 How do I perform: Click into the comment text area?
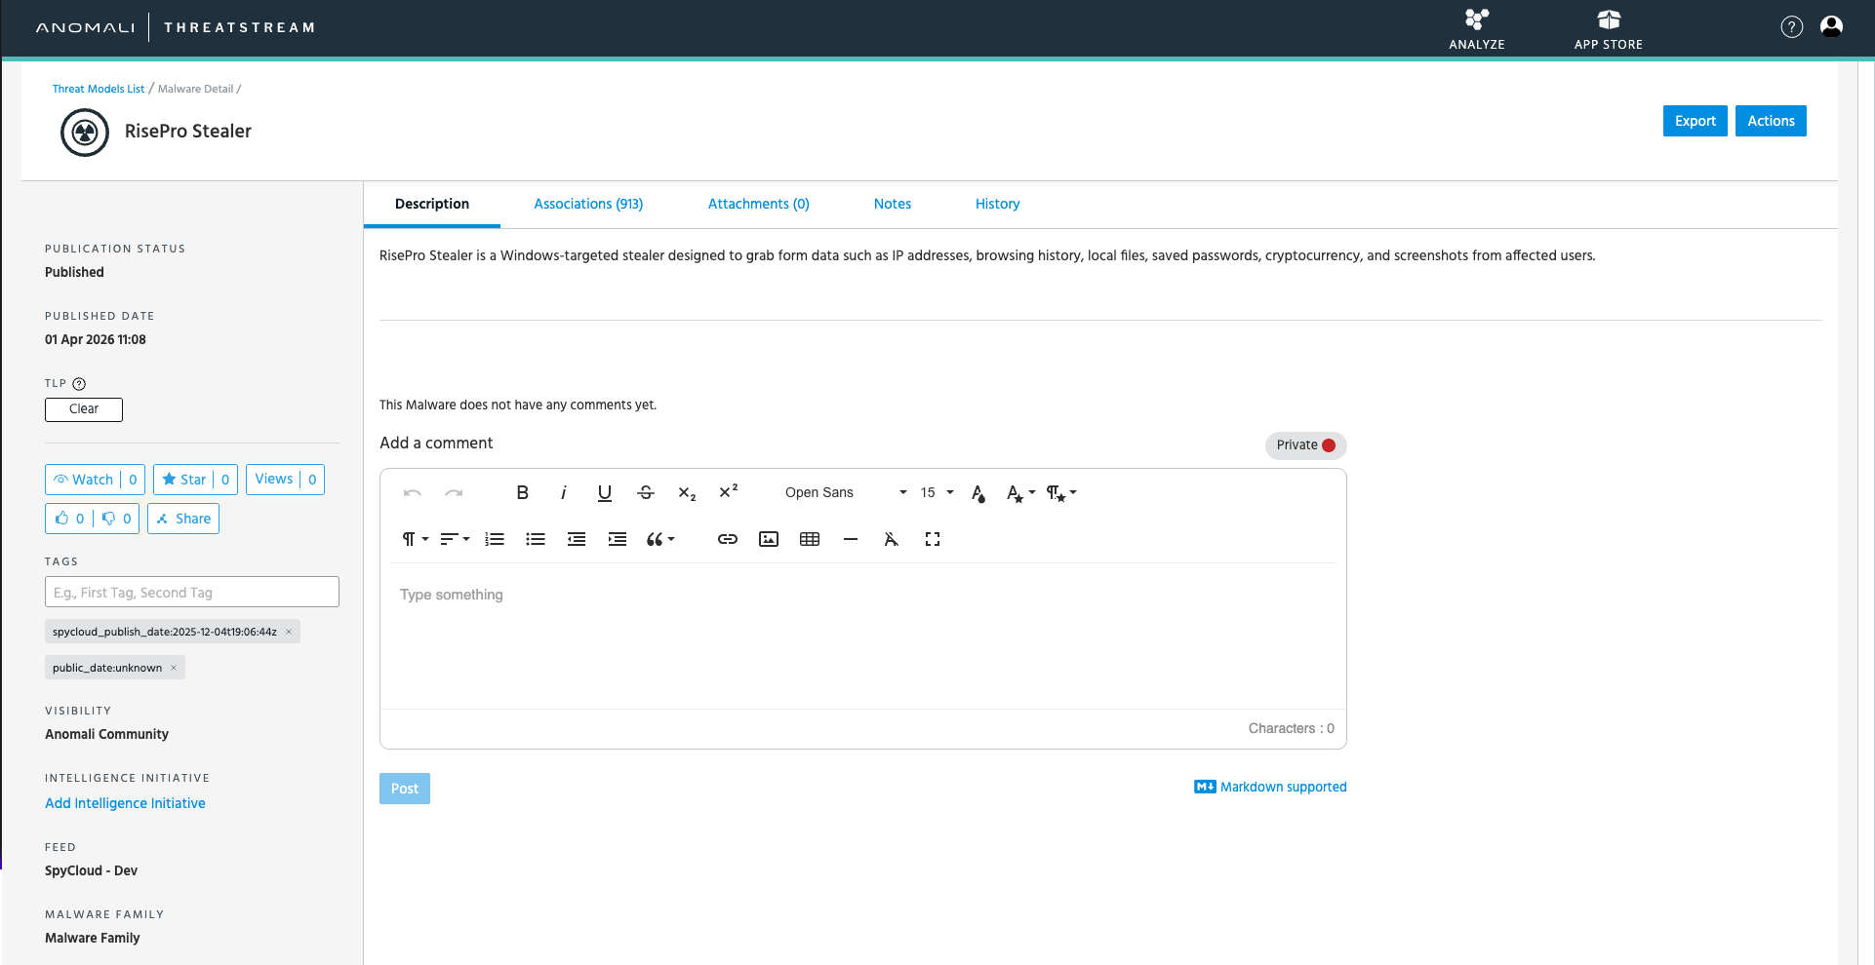pyautogui.click(x=863, y=636)
